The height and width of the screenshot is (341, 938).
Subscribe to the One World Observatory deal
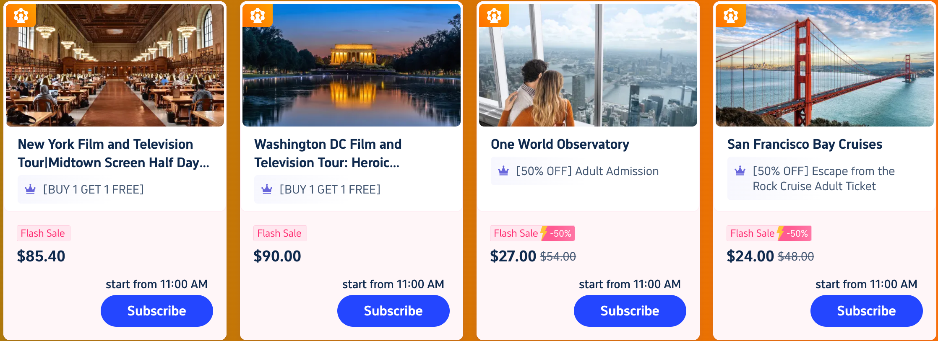click(x=630, y=311)
